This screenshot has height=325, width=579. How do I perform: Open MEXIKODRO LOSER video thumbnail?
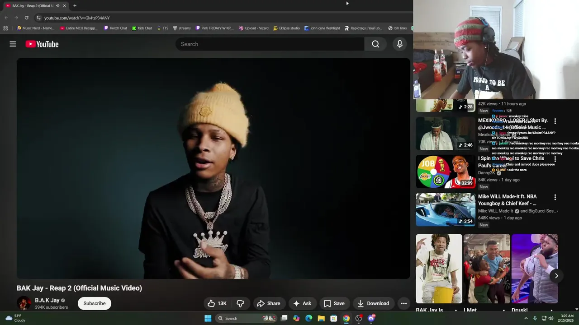[x=446, y=134]
